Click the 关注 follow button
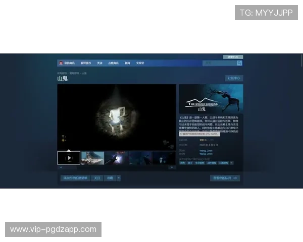Screen dimensions: 303x242 97,178
